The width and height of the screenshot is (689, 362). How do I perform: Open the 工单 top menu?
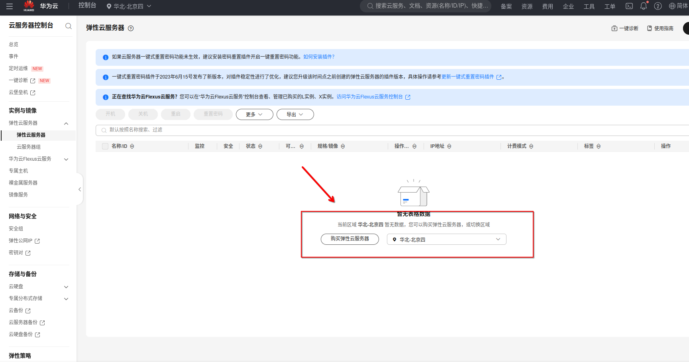tap(610, 6)
